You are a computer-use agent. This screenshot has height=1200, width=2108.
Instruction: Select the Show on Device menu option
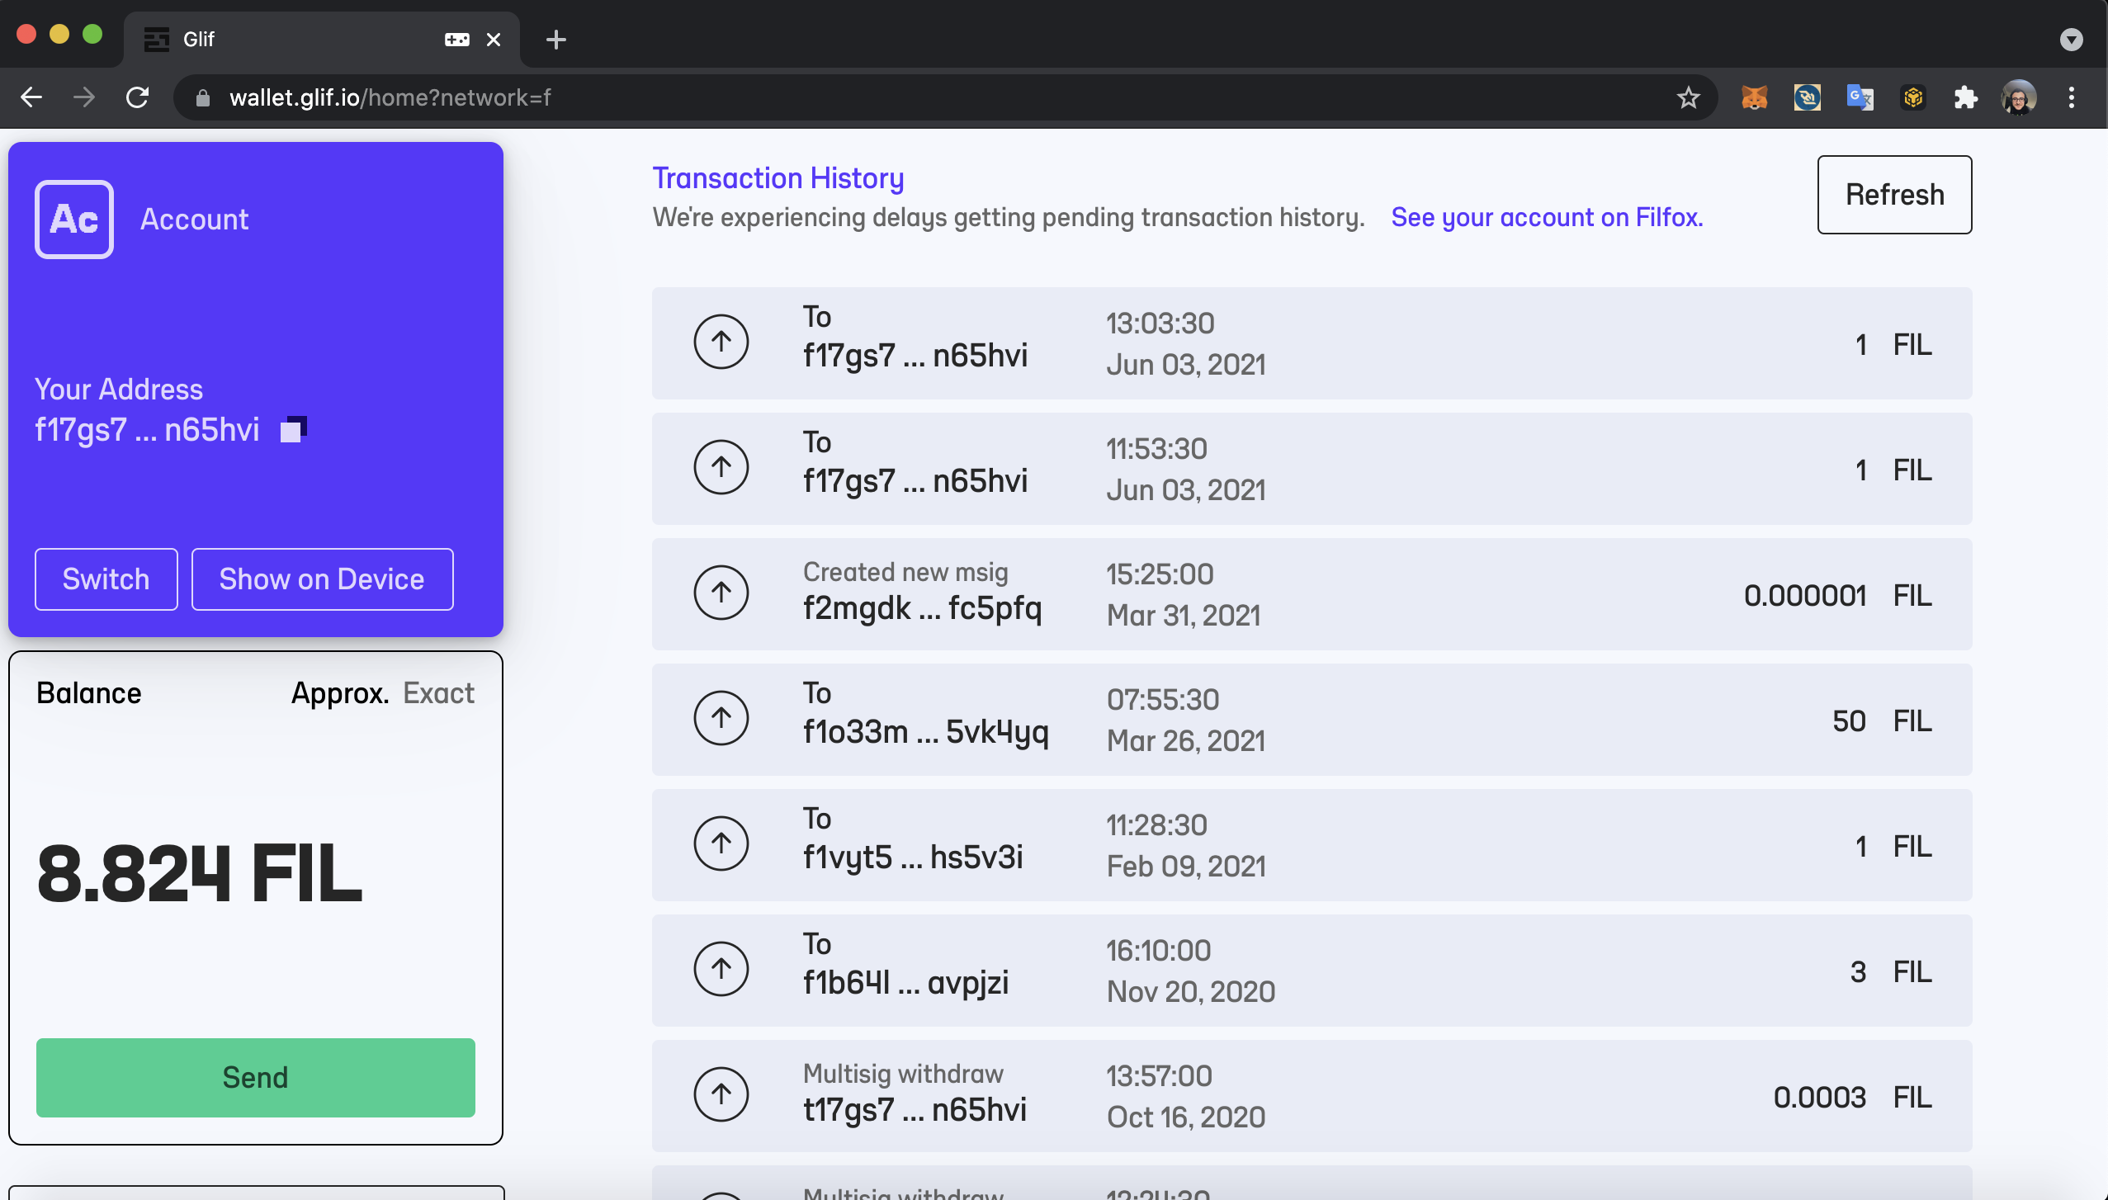tap(321, 579)
